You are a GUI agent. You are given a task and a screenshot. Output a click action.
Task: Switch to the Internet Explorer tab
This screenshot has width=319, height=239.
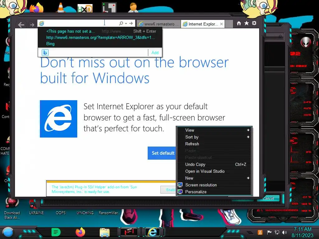202,24
